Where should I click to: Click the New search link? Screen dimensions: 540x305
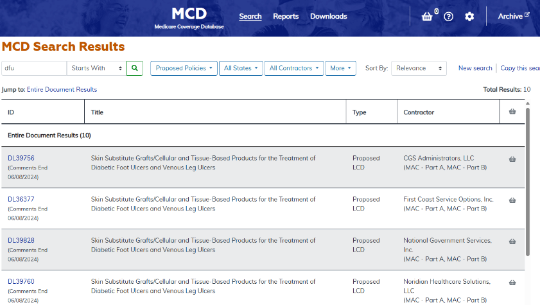(x=475, y=68)
